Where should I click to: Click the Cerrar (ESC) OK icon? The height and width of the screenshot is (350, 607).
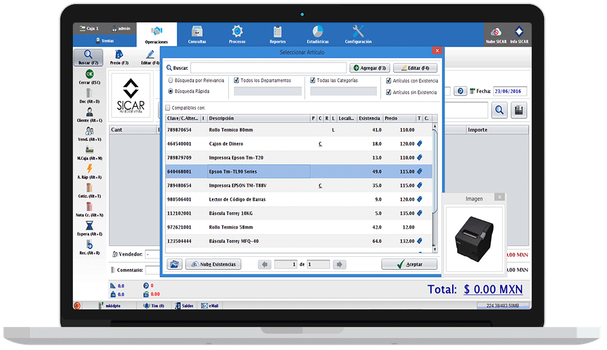click(89, 75)
